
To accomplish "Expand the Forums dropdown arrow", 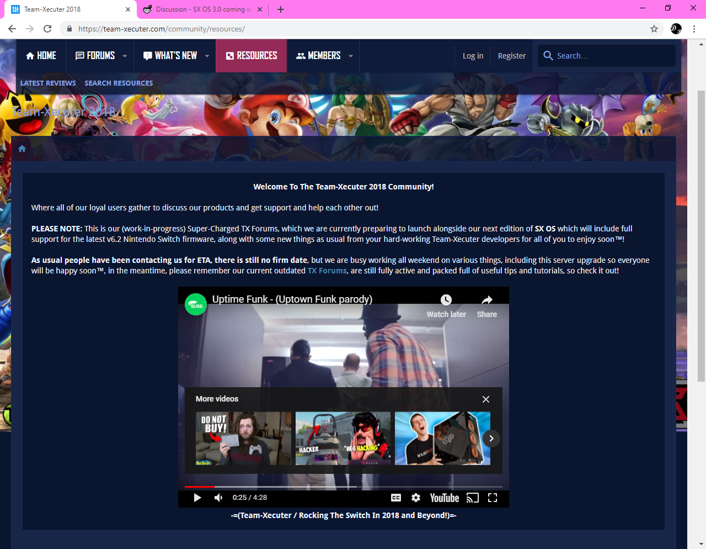I will 125,56.
